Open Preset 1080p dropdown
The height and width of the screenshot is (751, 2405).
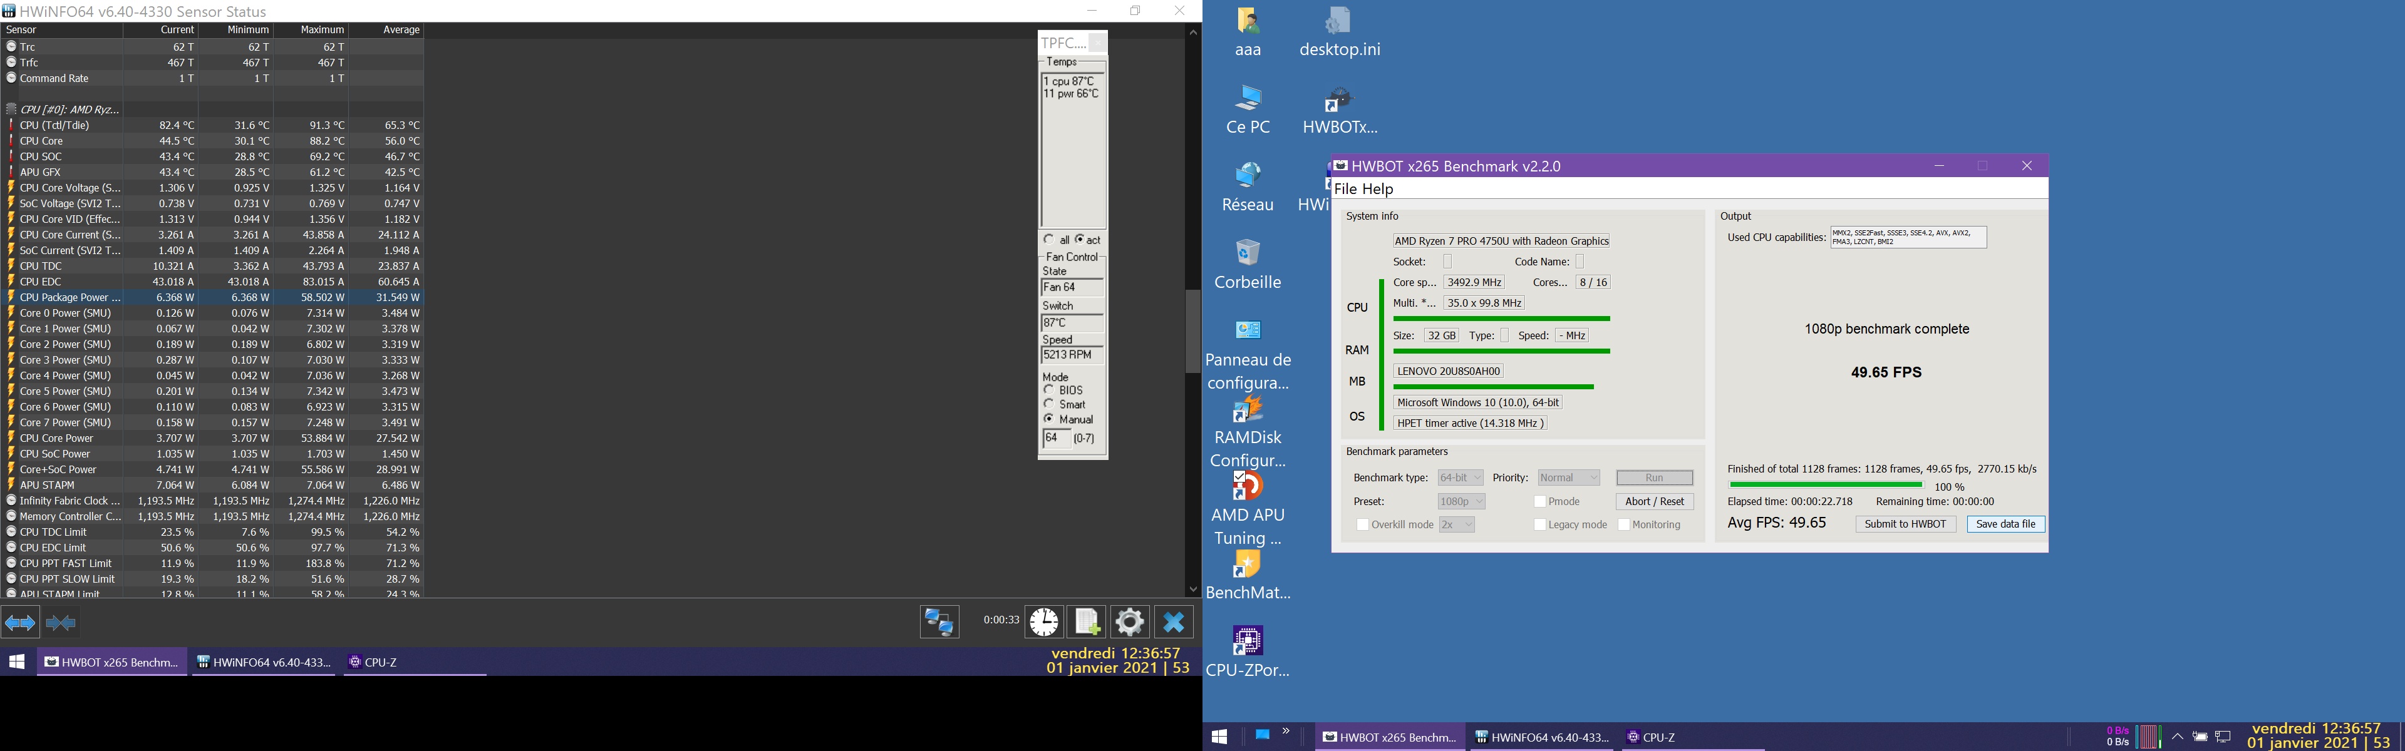pyautogui.click(x=1461, y=502)
